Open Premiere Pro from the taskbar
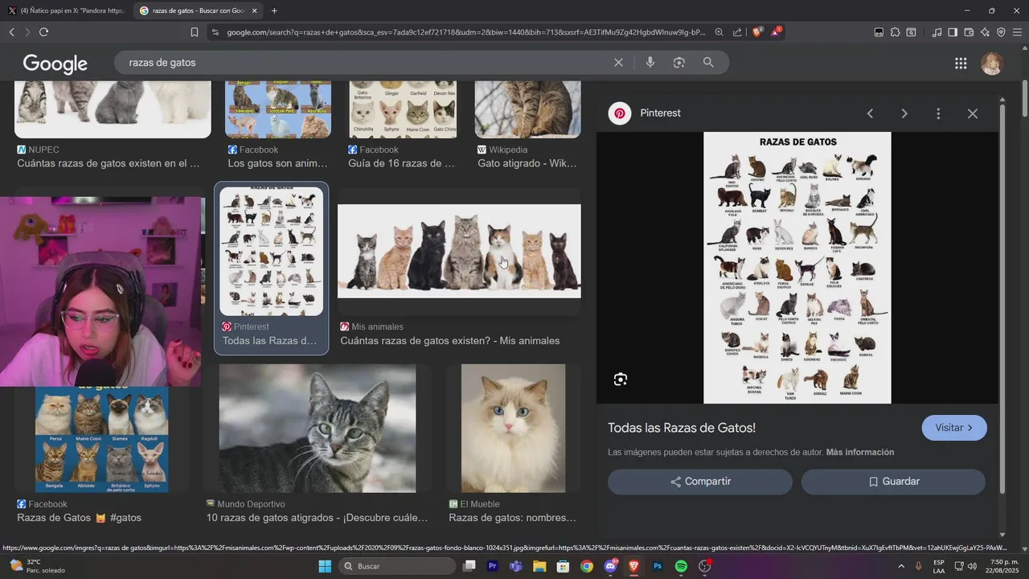The width and height of the screenshot is (1029, 579). [x=493, y=566]
